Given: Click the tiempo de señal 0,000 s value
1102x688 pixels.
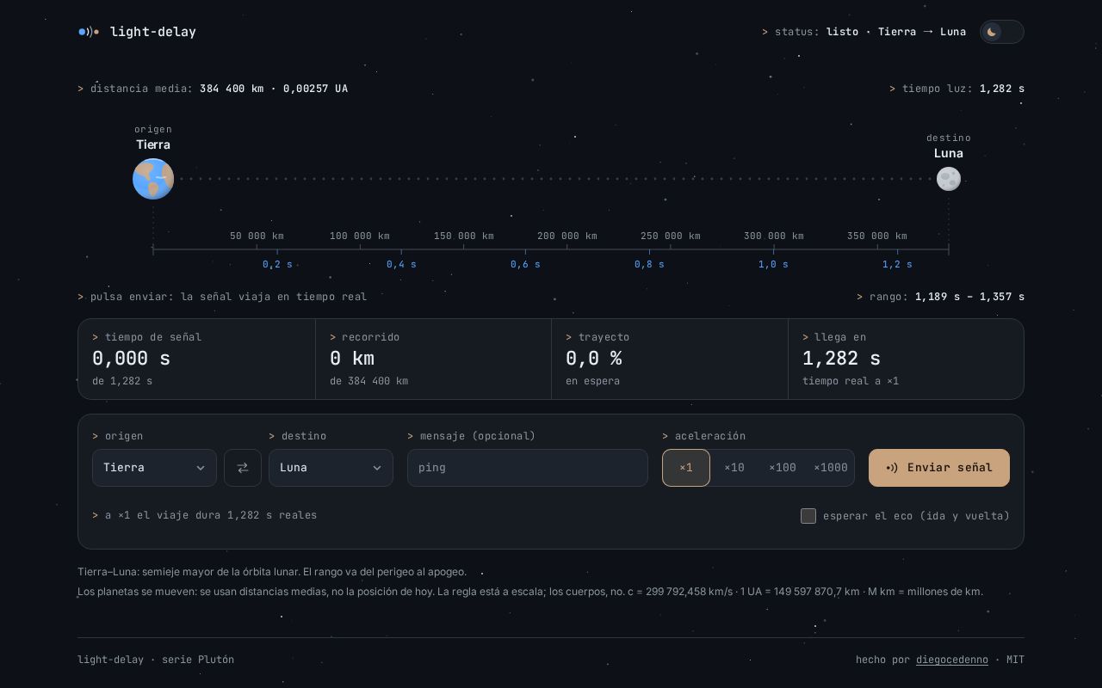Looking at the screenshot, I should [132, 359].
